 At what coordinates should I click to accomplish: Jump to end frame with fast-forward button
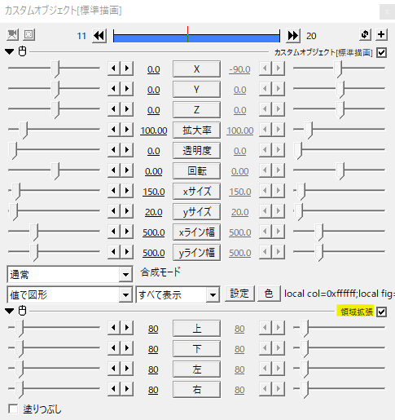(x=293, y=36)
